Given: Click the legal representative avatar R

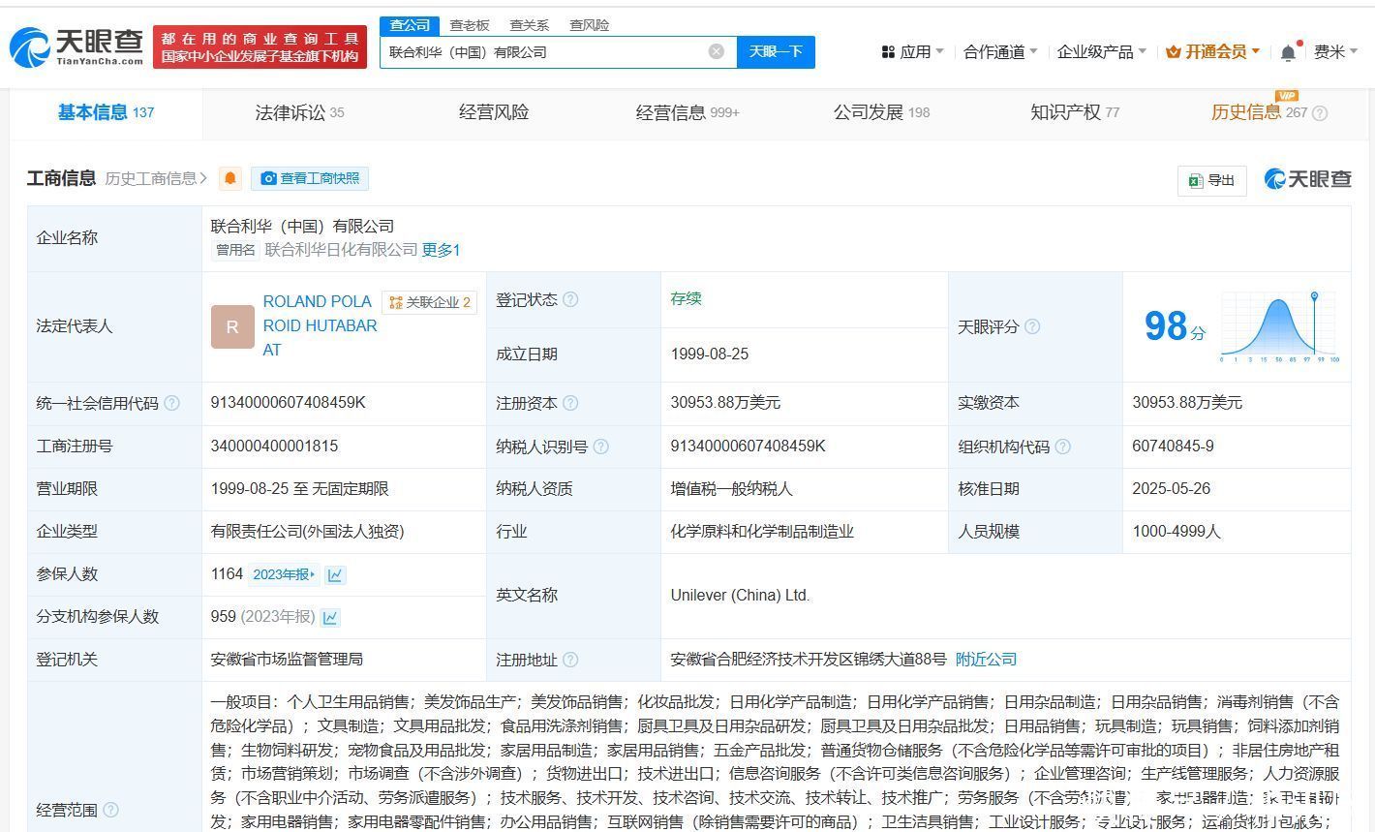Looking at the screenshot, I should 232,326.
